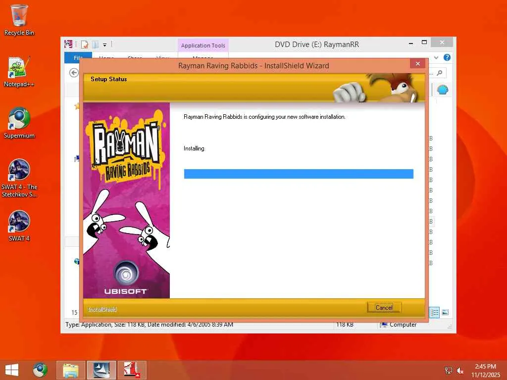
Task: Go back using Explorer's back arrow
Action: coord(74,73)
